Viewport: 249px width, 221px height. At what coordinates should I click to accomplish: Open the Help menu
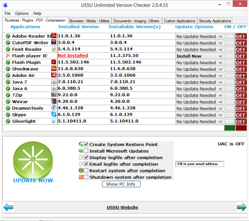coord(37,13)
